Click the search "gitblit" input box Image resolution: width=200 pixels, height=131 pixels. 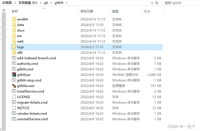181,3
